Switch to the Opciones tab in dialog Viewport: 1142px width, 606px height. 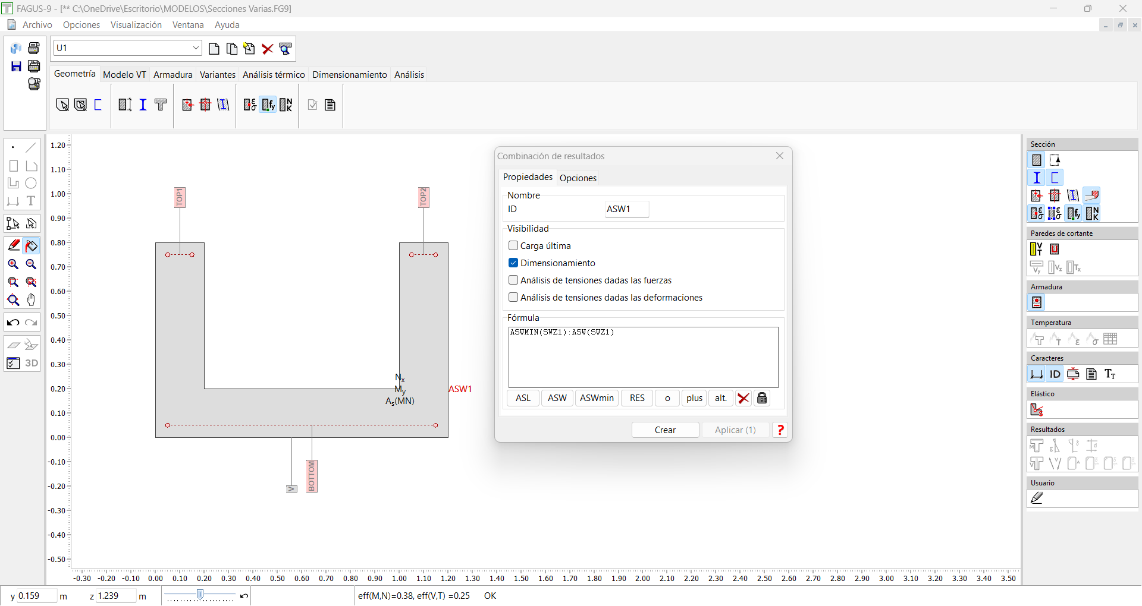[578, 178]
